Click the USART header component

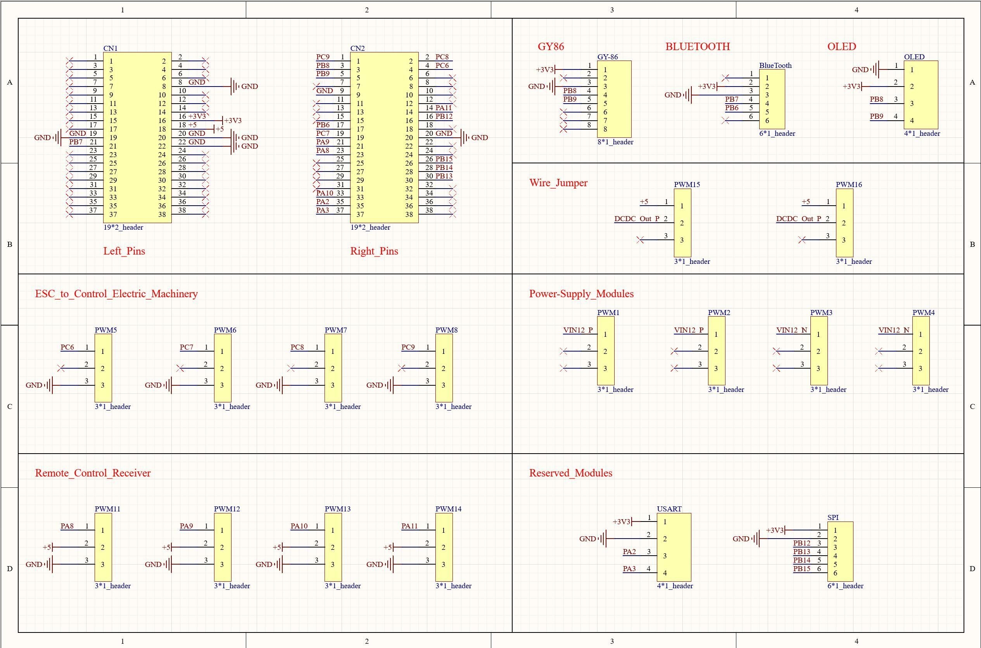pos(674,547)
